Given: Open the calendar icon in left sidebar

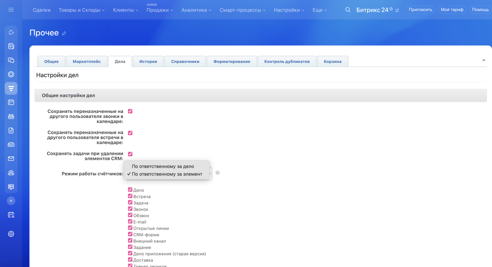Looking at the screenshot, I should (11, 102).
